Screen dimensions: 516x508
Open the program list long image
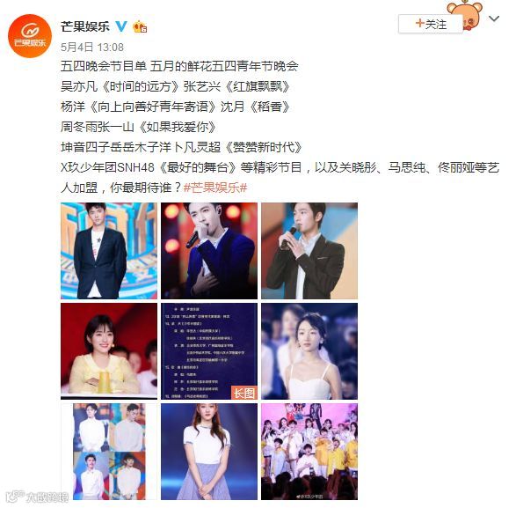tap(209, 351)
